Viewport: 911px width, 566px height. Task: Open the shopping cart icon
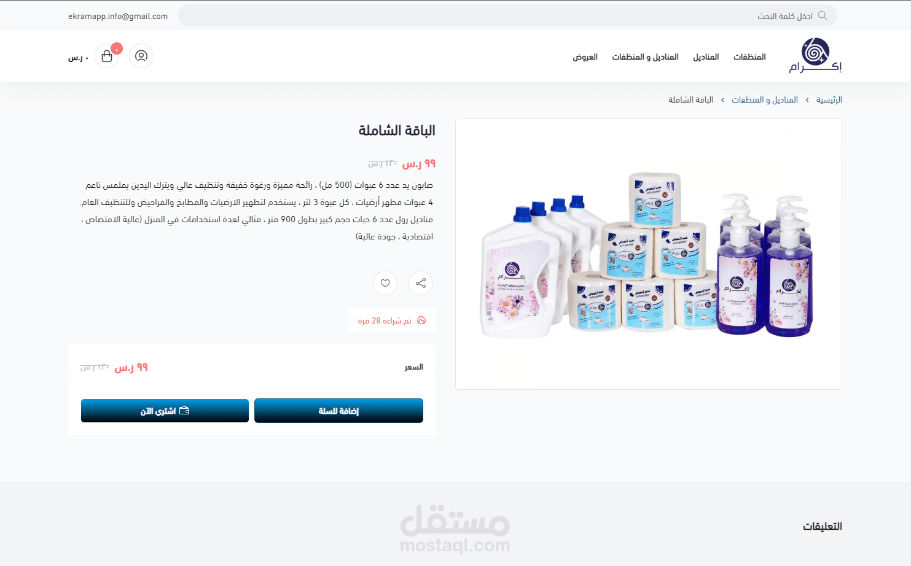tap(107, 56)
